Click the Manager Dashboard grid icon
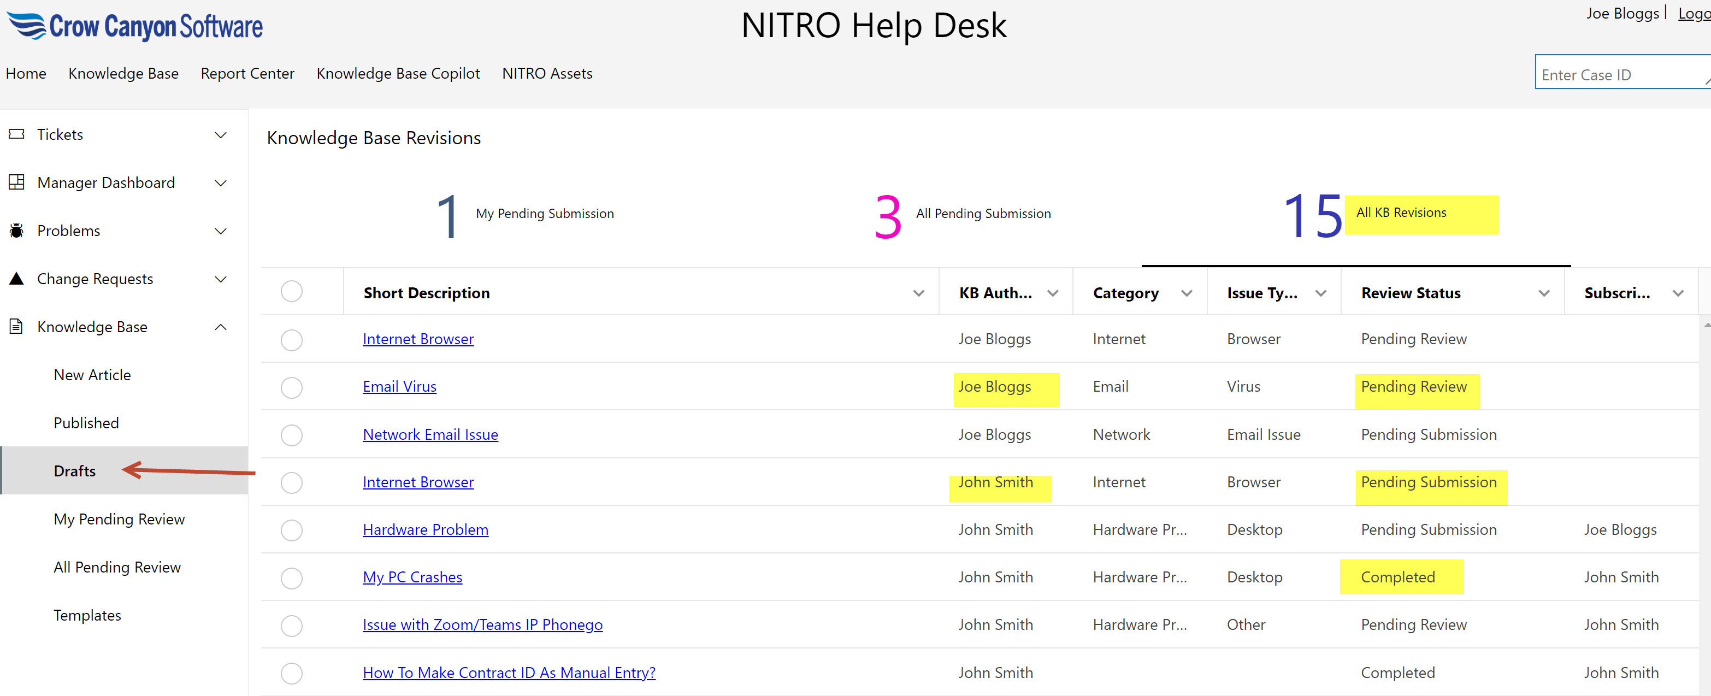This screenshot has width=1711, height=696. 16,182
